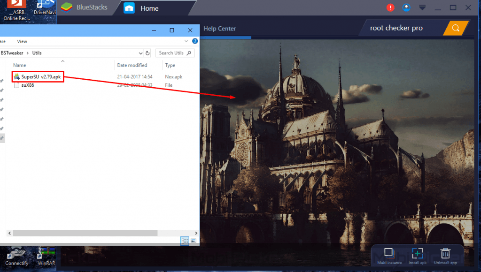The height and width of the screenshot is (272, 481).
Task: Maximize the Explorer window
Action: (x=172, y=30)
